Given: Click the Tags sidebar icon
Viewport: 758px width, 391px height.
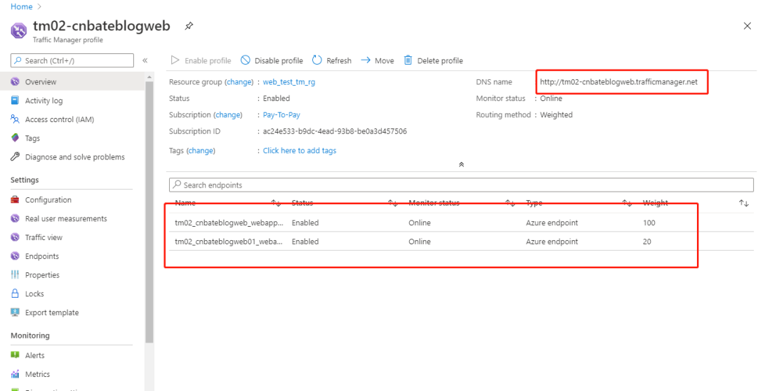Looking at the screenshot, I should click(x=15, y=138).
